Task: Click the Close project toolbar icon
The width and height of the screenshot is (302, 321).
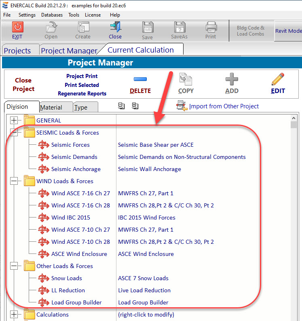Action: coord(115,27)
